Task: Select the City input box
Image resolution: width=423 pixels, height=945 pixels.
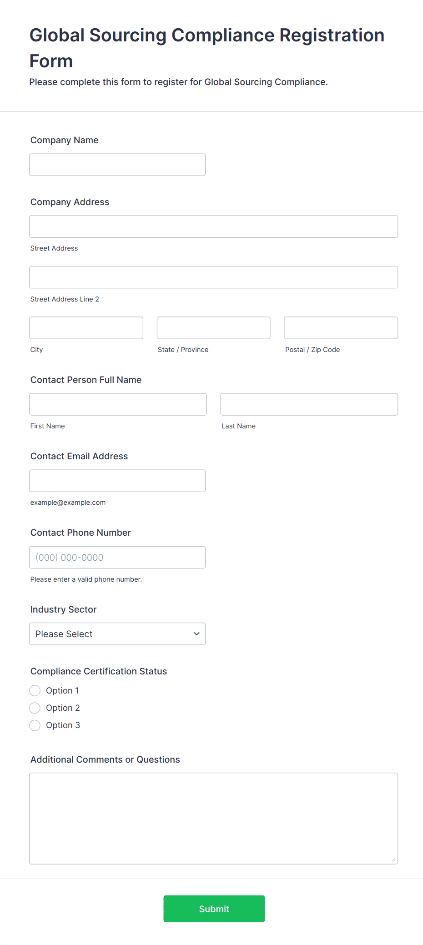Action: 86,328
